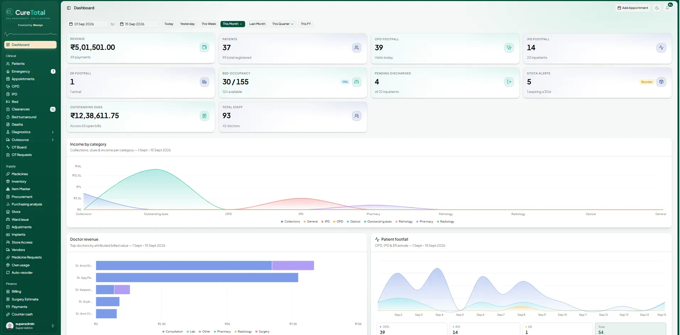Click the Outstanding Dues receipt icon
Viewport: 680px width, 335px height.
pos(204,116)
